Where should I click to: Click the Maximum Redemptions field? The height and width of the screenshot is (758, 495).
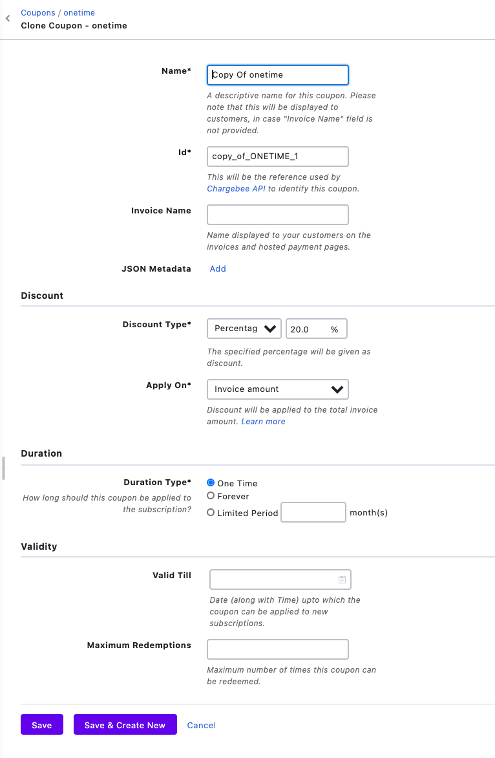[277, 649]
